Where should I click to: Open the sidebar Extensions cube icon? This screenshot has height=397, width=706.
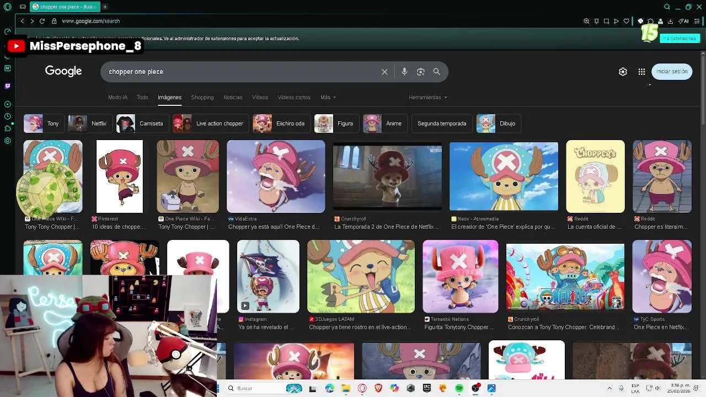click(x=7, y=128)
